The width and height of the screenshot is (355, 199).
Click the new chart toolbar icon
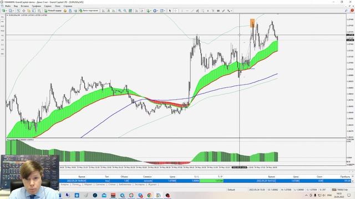click(4, 11)
